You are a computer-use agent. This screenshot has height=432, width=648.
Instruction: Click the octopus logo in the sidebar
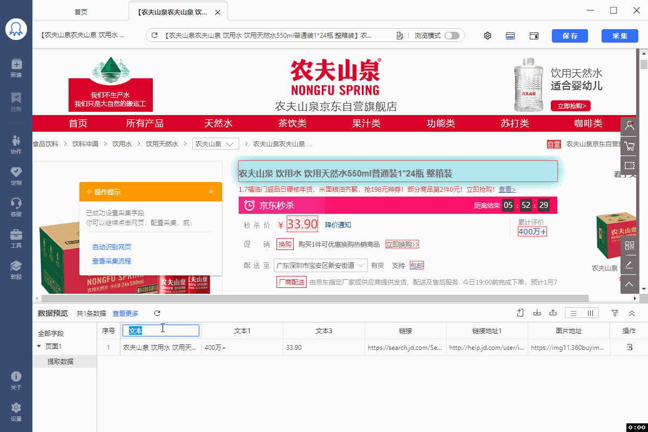pyautogui.click(x=16, y=29)
